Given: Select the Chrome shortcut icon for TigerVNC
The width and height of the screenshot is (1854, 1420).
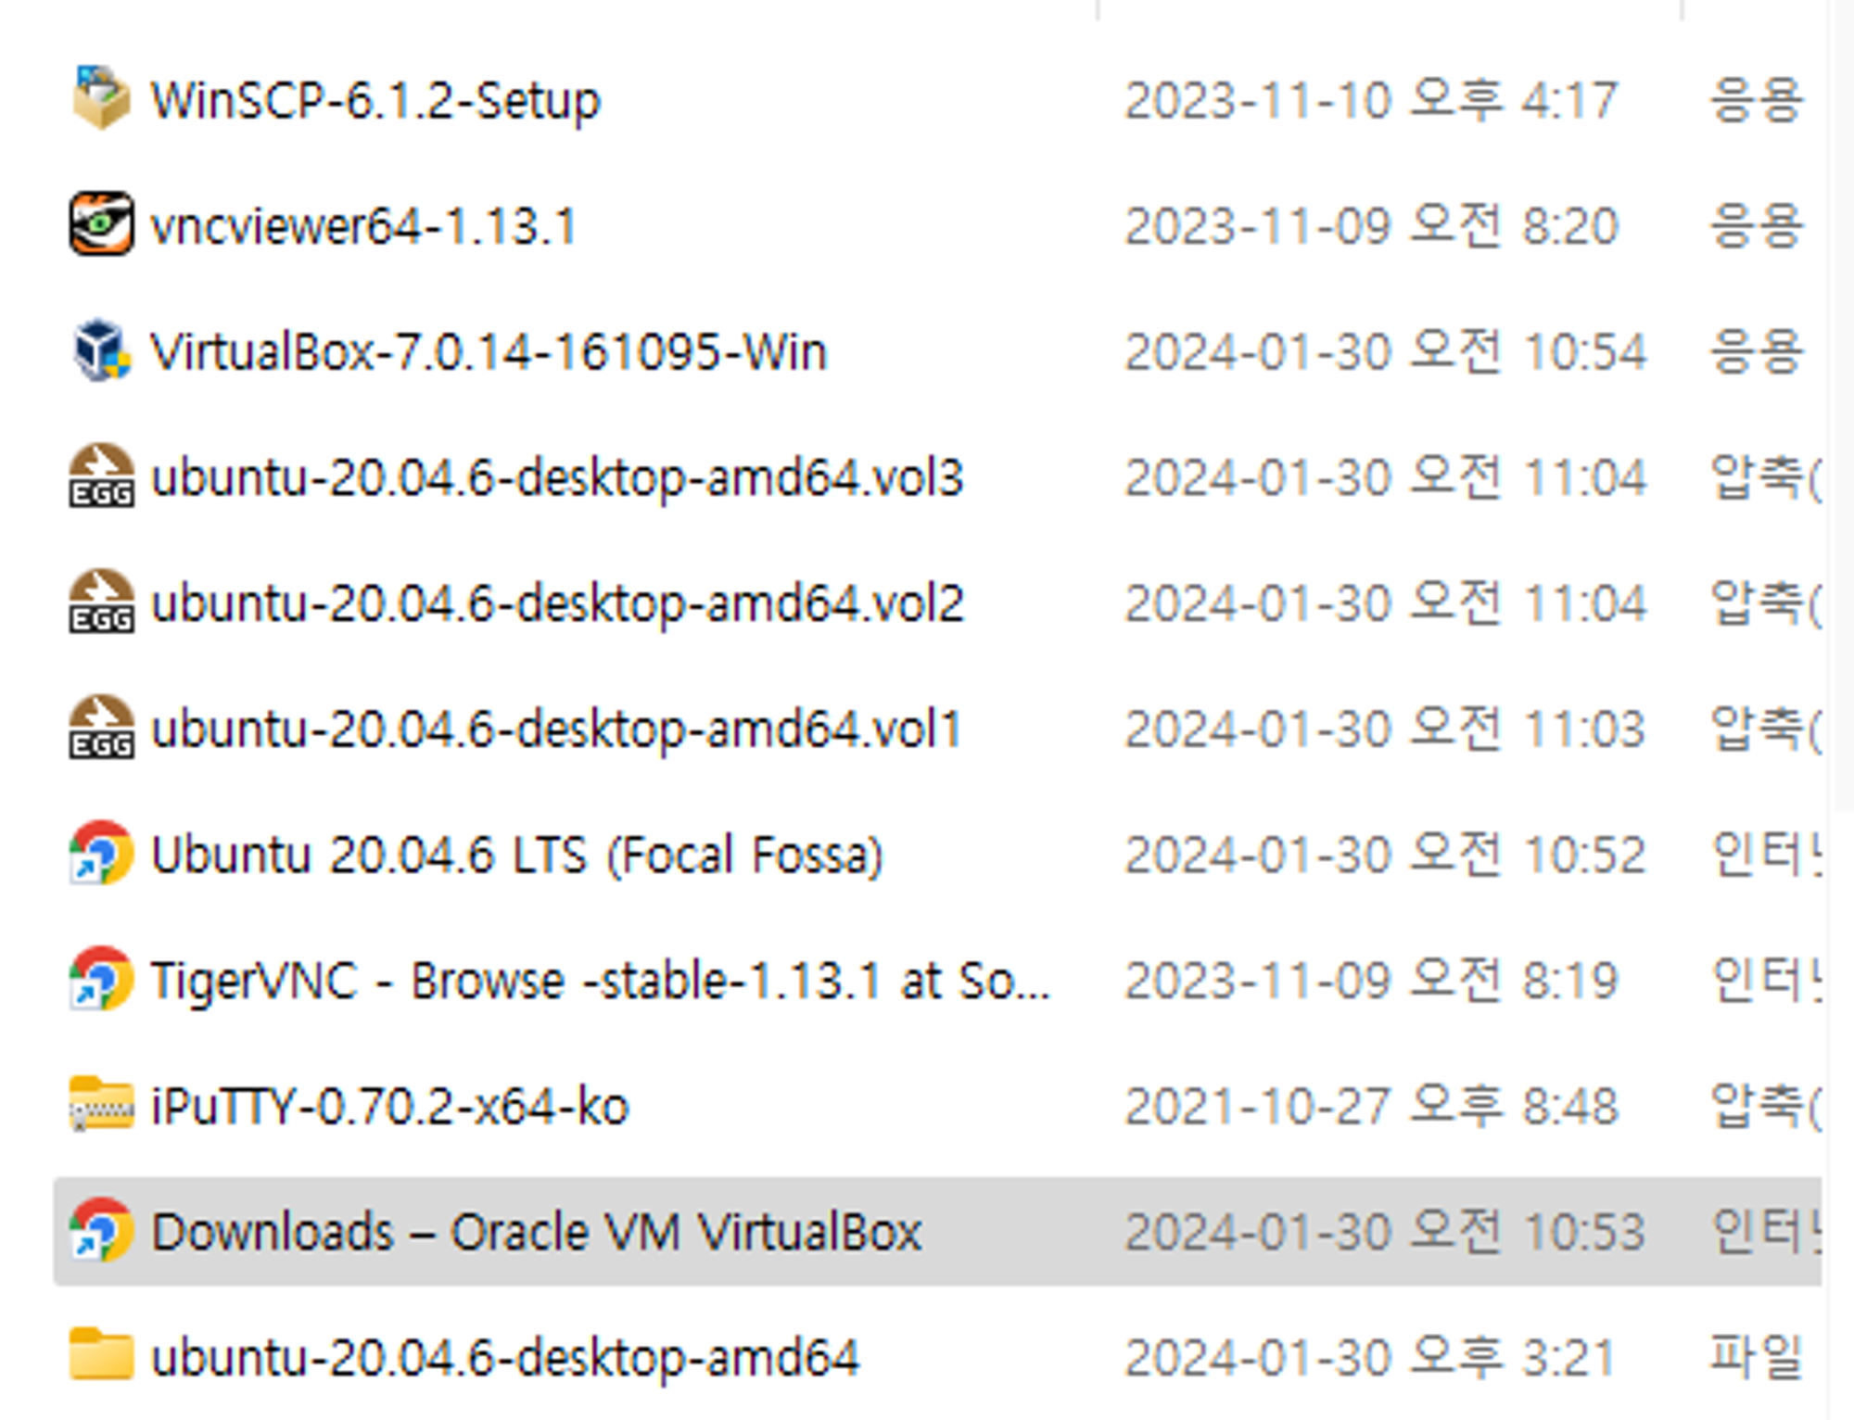Looking at the screenshot, I should 101,979.
